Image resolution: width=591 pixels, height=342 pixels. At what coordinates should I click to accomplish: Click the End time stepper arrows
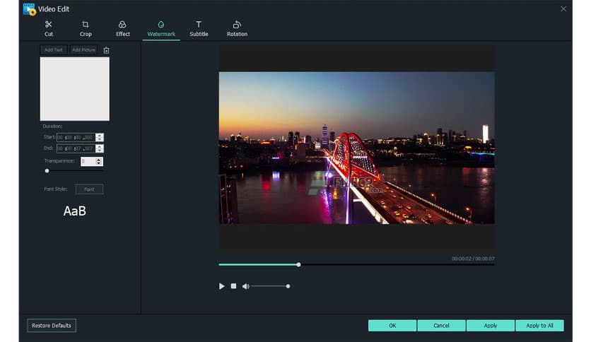click(x=100, y=148)
